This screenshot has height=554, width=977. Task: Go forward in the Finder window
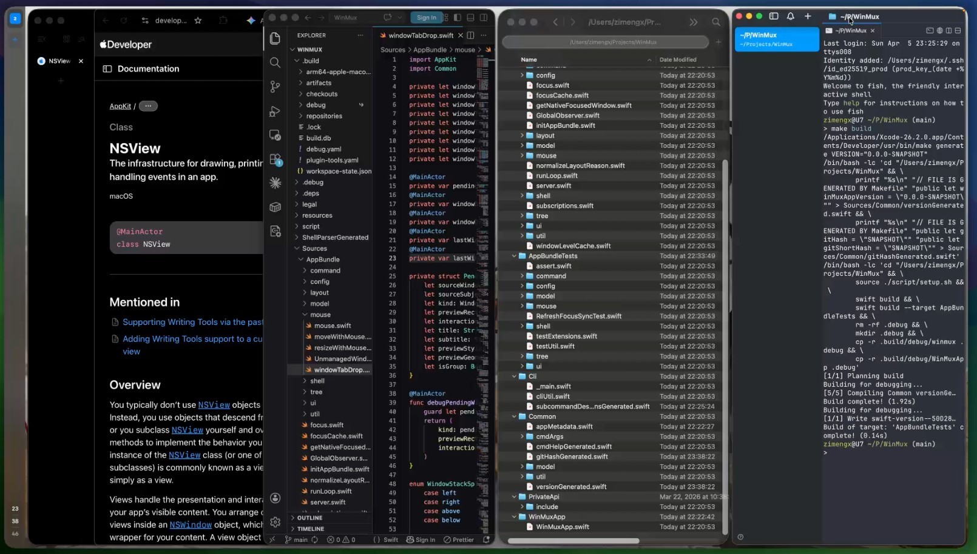(x=572, y=22)
